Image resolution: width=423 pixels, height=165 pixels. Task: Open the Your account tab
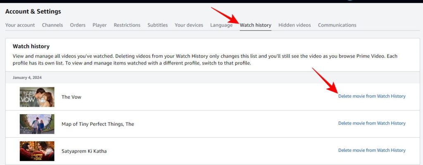click(x=20, y=25)
